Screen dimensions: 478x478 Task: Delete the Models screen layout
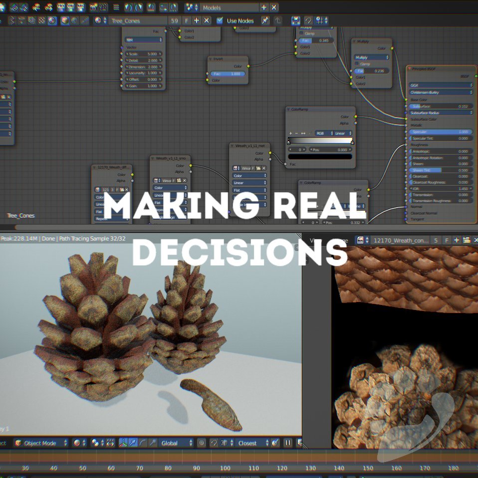point(274,7)
